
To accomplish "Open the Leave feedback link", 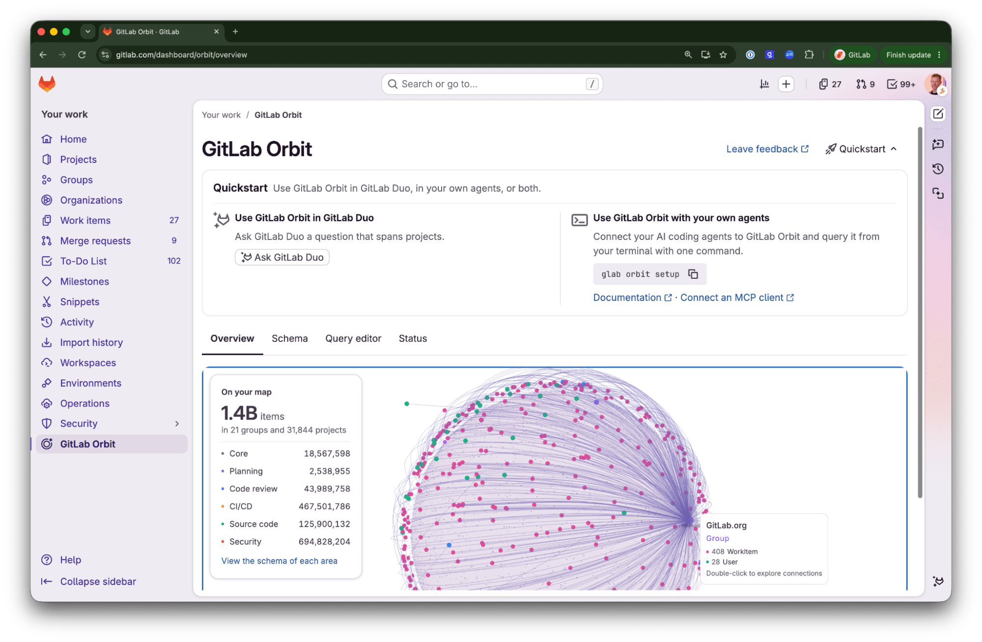I will click(767, 149).
